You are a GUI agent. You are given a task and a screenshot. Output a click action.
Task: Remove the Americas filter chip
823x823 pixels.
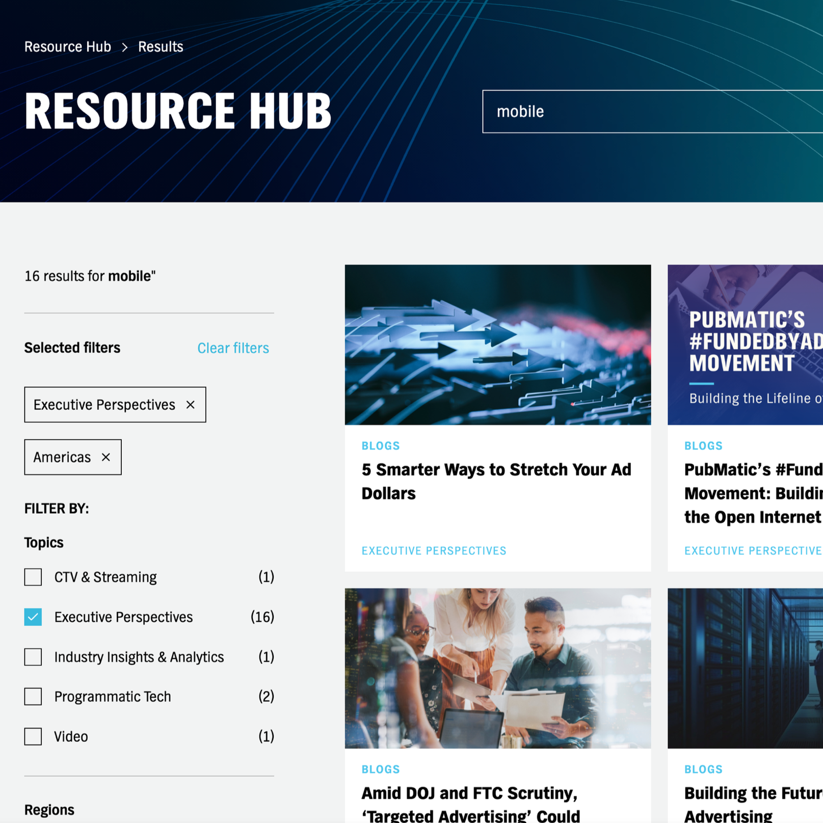pos(106,457)
